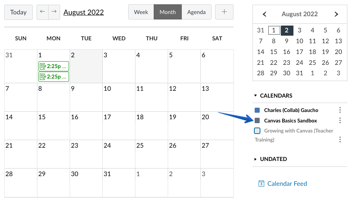Click the Today button
Image resolution: width=352 pixels, height=206 pixels.
point(18,12)
